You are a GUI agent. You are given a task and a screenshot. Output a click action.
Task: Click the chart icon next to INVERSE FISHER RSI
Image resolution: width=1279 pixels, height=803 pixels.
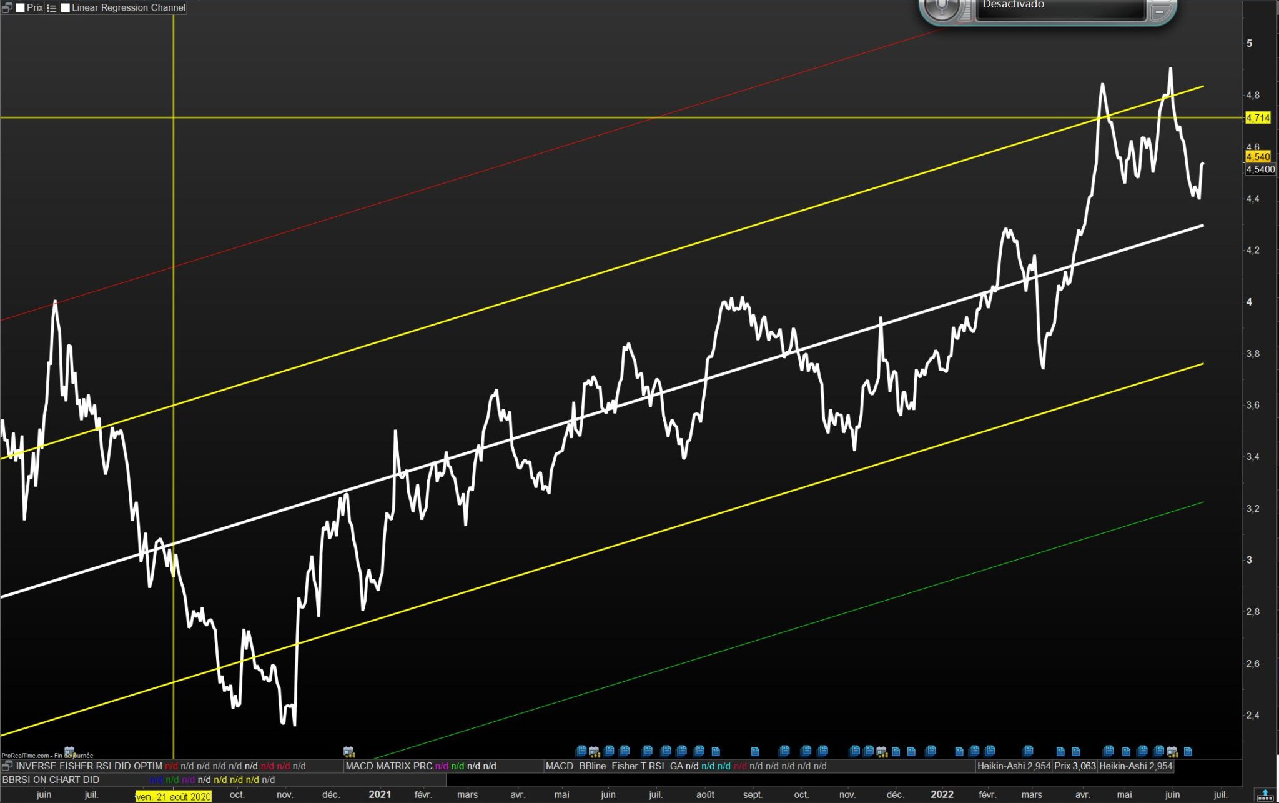tap(7, 766)
